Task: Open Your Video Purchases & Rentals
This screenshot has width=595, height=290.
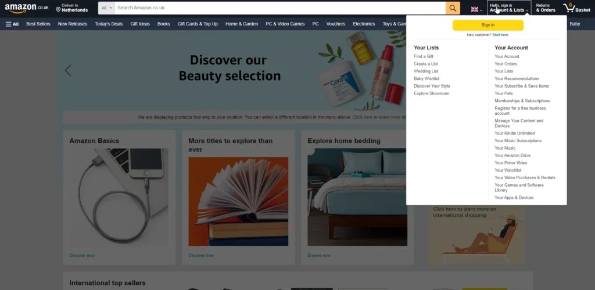Action: [525, 177]
